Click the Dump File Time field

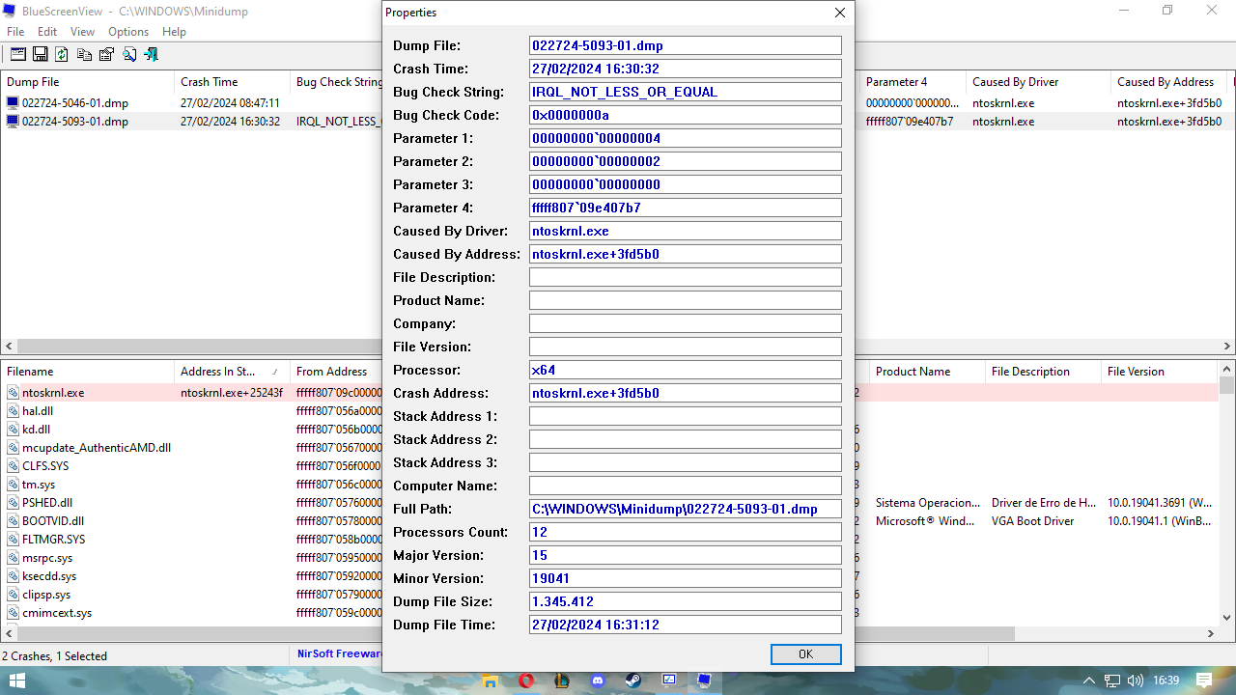[686, 625]
